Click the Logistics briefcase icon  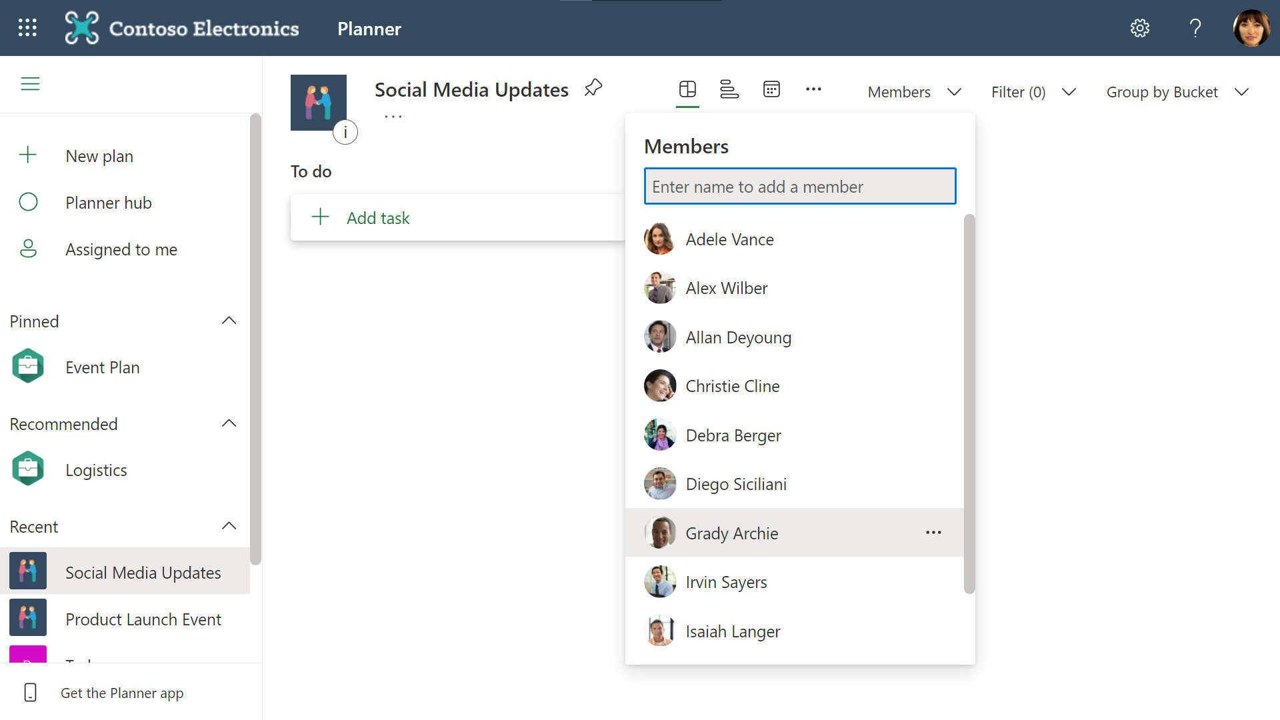coord(28,469)
